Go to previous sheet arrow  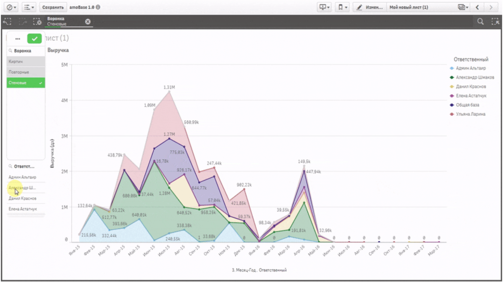click(x=478, y=7)
